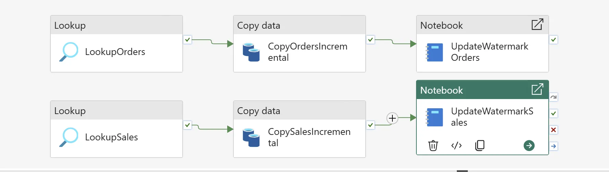
Task: Click Copy data header of CopyOrdersIncremental
Action: pos(300,25)
